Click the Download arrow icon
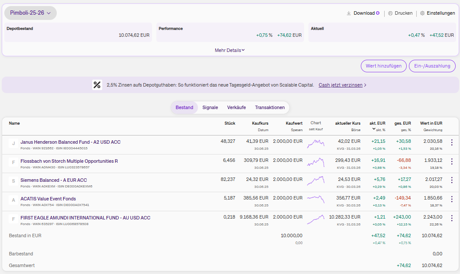 (349, 13)
